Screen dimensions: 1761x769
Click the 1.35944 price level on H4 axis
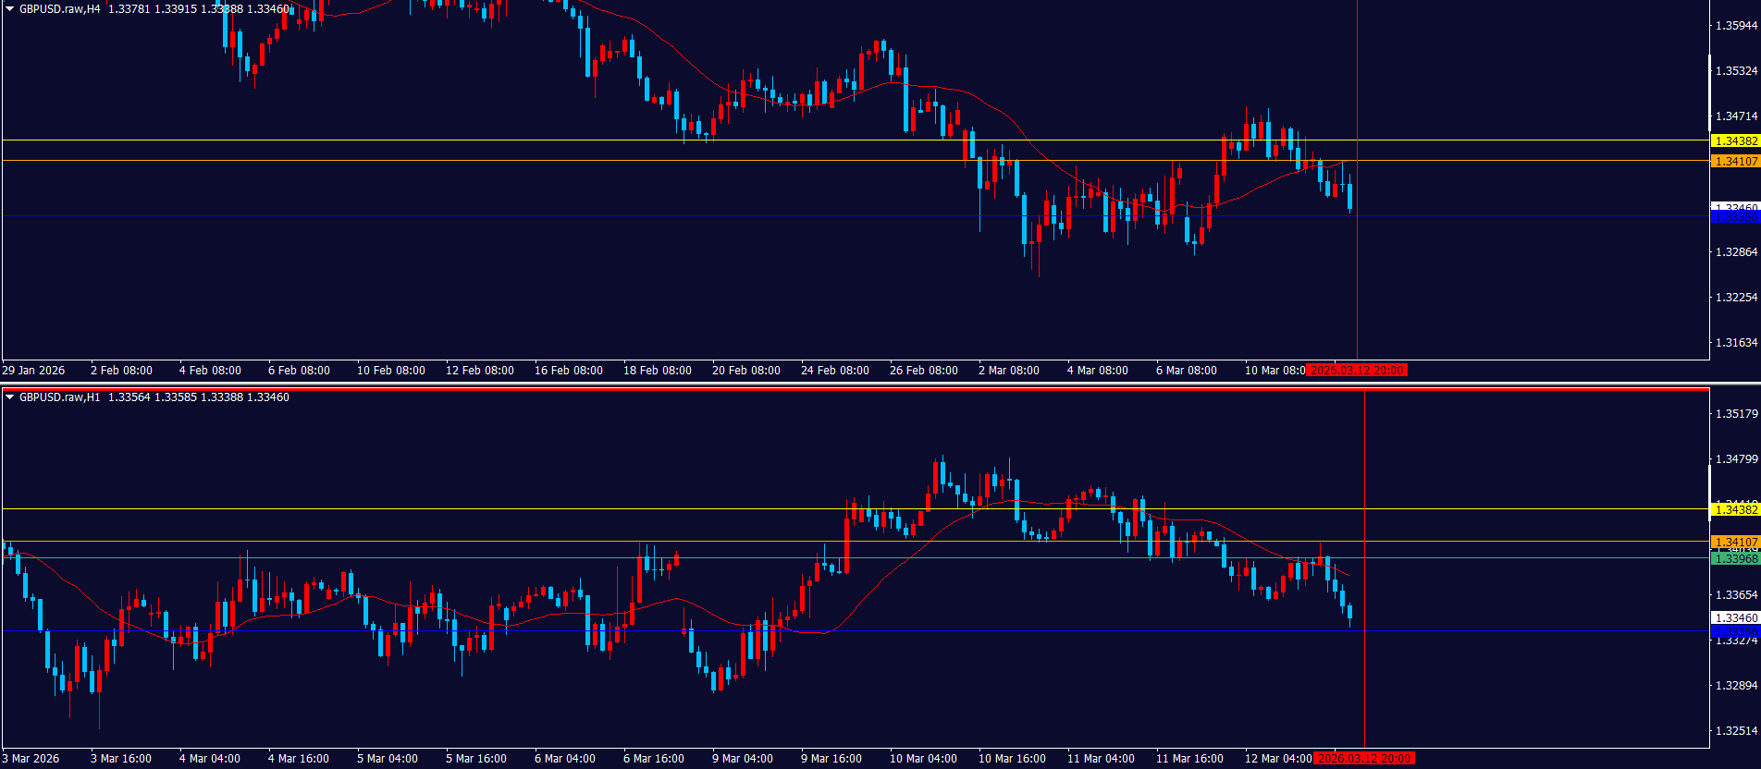click(x=1736, y=26)
